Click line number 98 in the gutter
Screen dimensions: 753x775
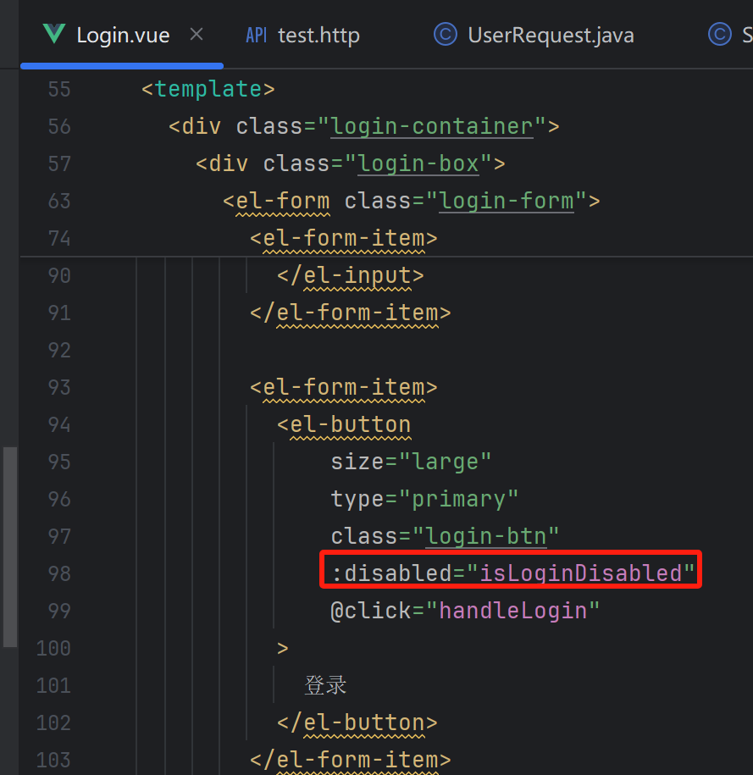(x=58, y=573)
